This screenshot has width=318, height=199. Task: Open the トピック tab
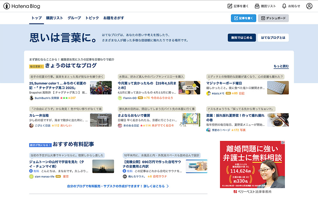pos(92,18)
